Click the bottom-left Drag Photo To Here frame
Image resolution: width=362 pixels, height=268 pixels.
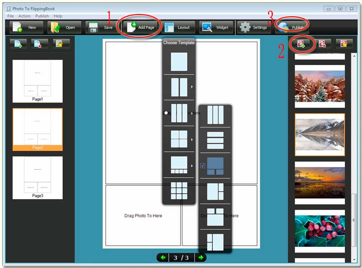tap(143, 216)
